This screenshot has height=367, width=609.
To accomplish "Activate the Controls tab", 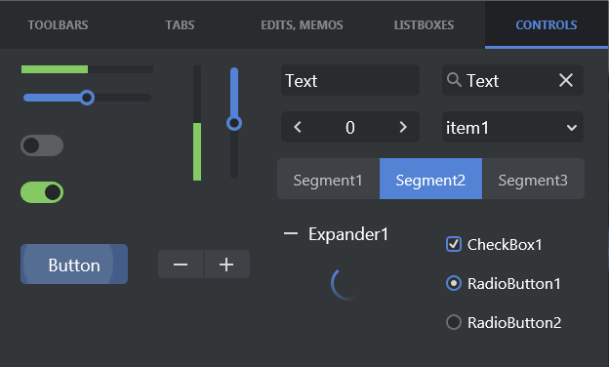I will [x=547, y=24].
